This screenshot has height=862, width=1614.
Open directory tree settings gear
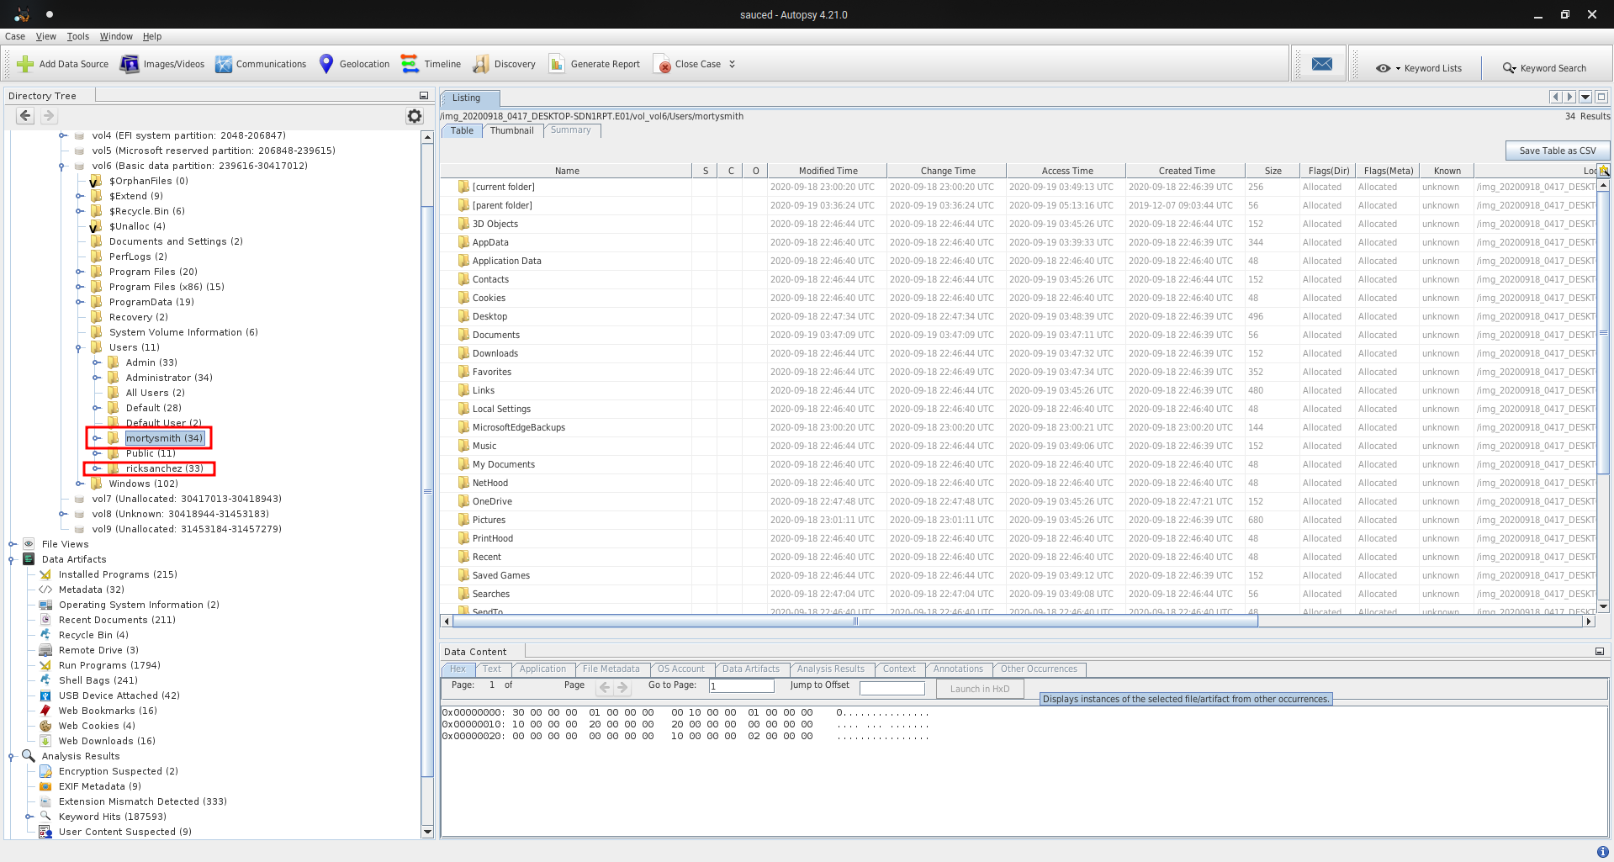tap(415, 116)
